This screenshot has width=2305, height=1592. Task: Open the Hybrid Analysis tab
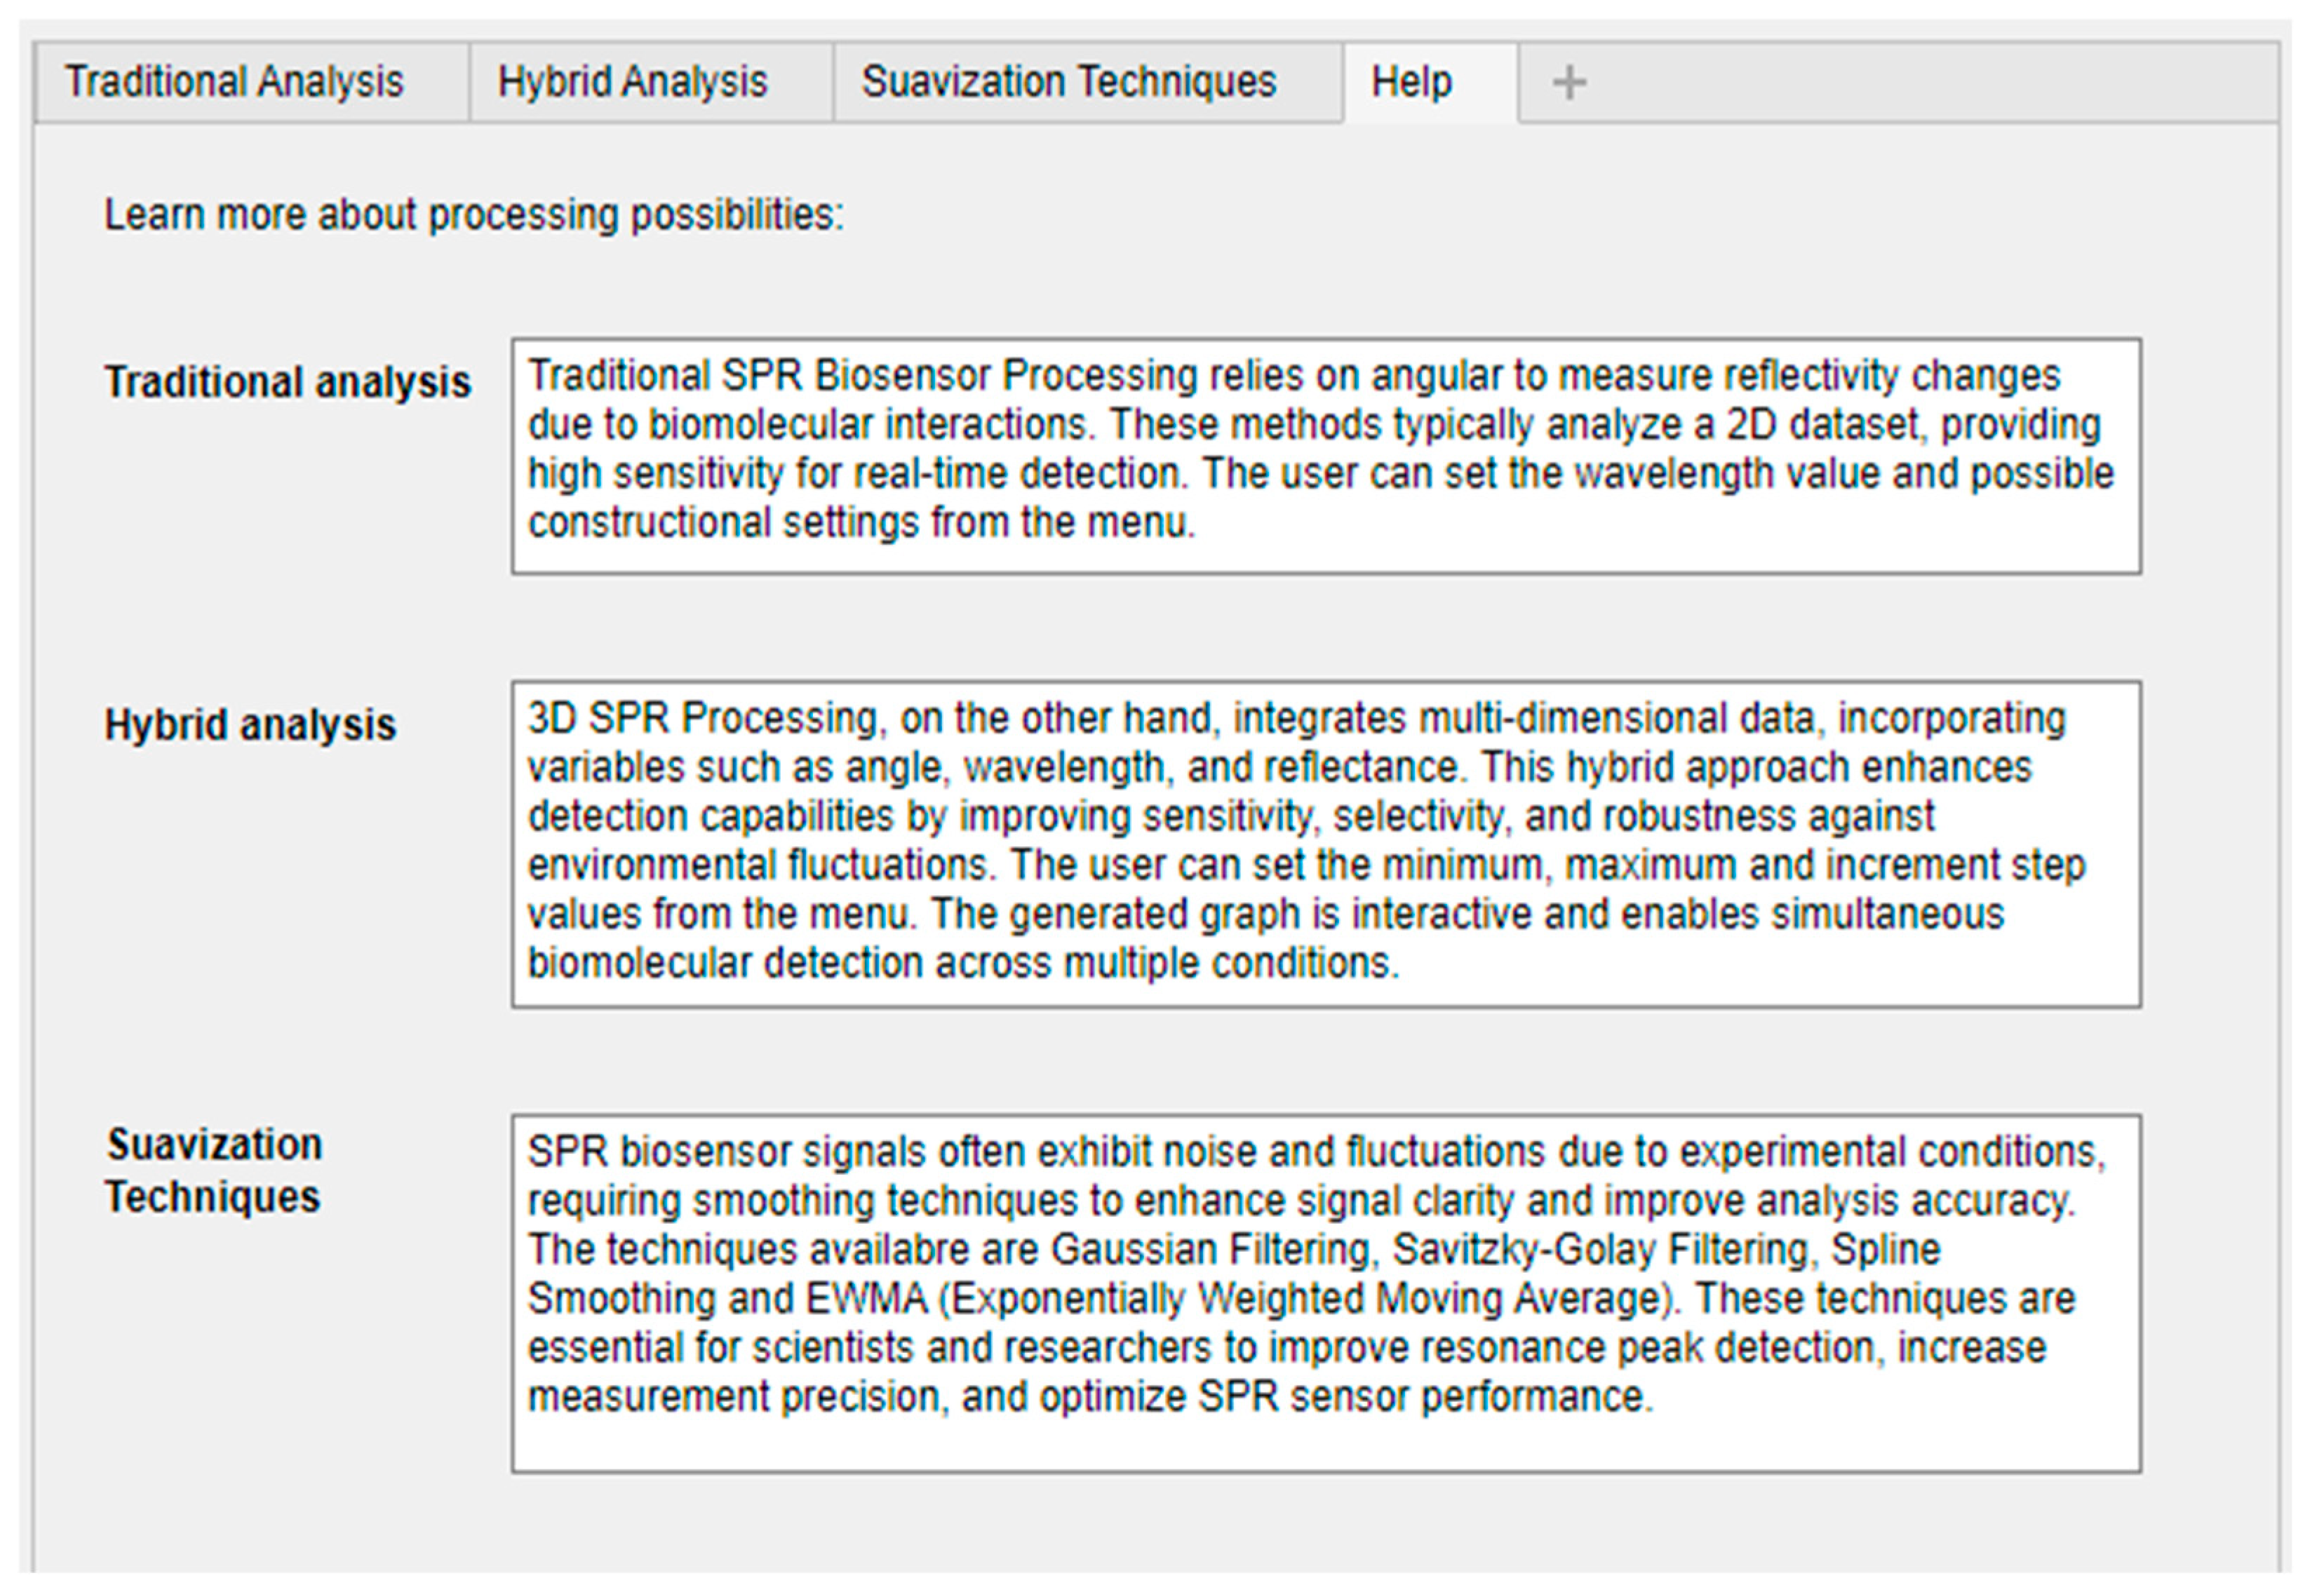coord(632,82)
